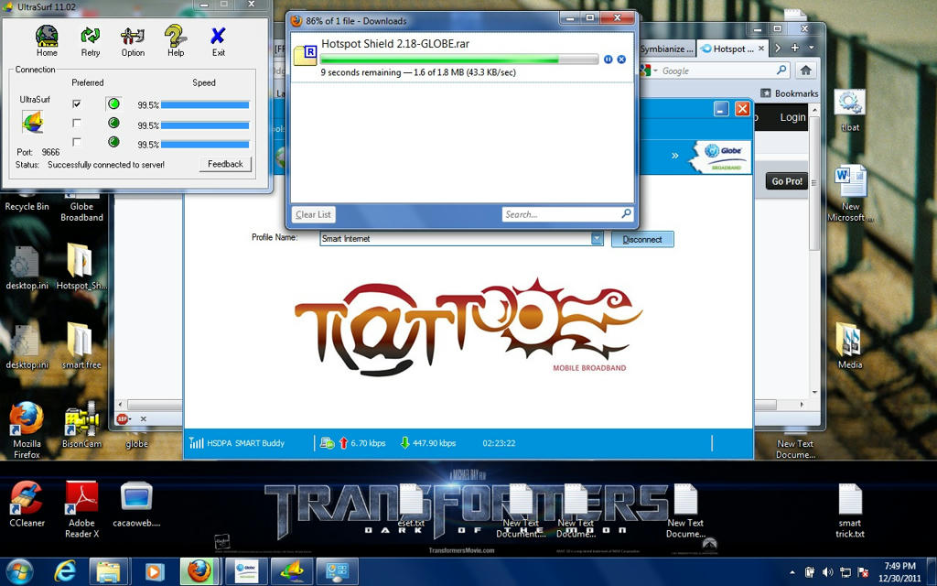Hit Retry in the UltraSurf toolbar

click(91, 40)
